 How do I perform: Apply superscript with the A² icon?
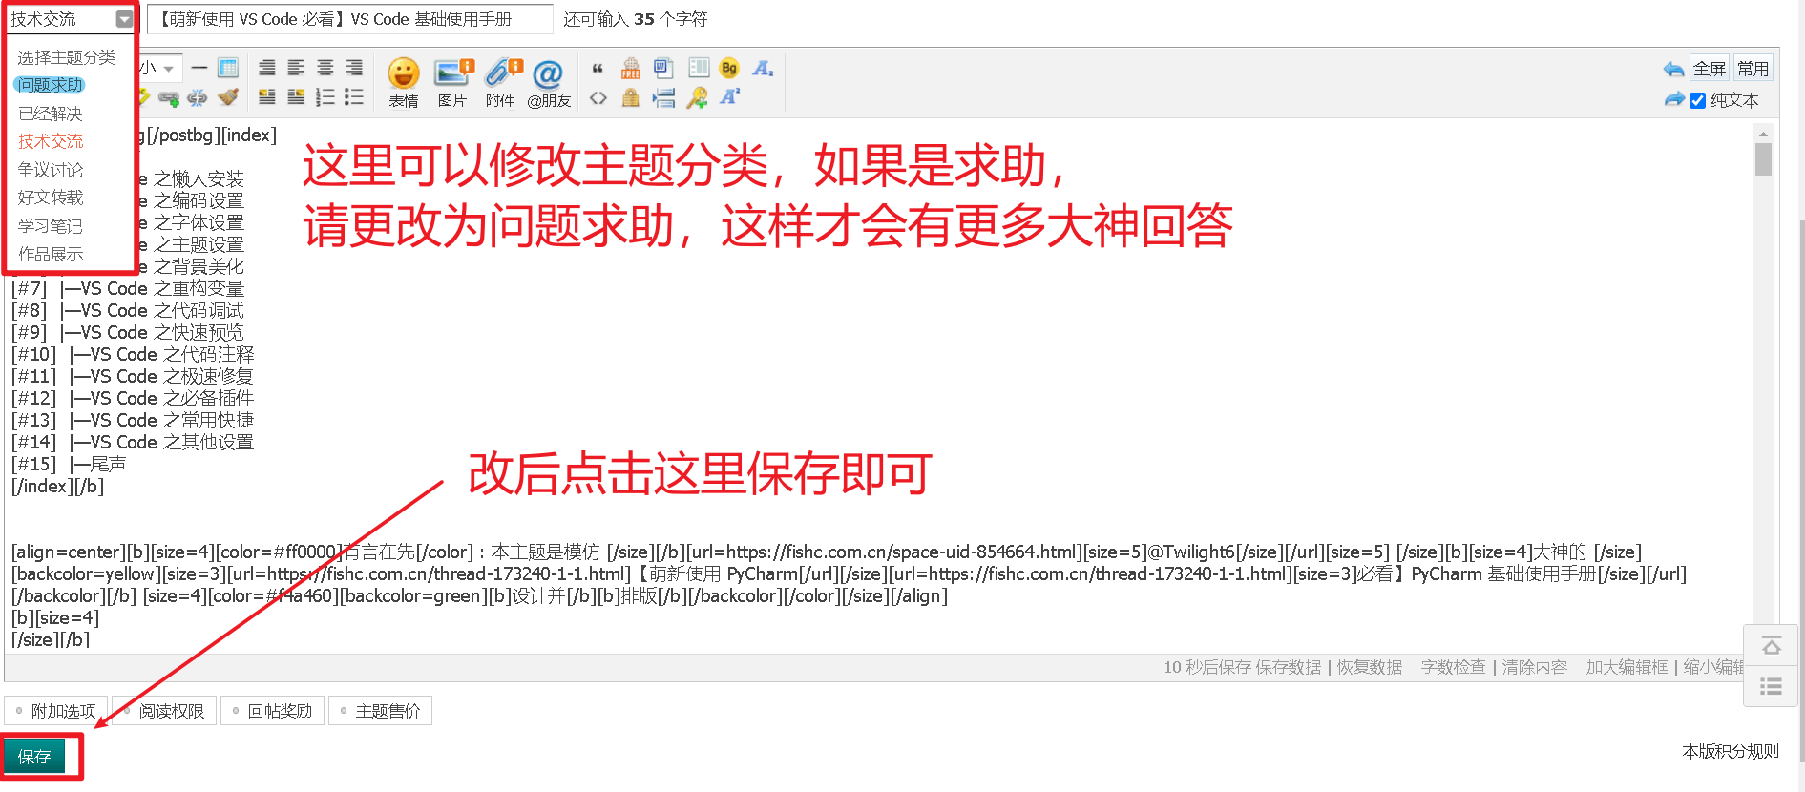(x=729, y=97)
